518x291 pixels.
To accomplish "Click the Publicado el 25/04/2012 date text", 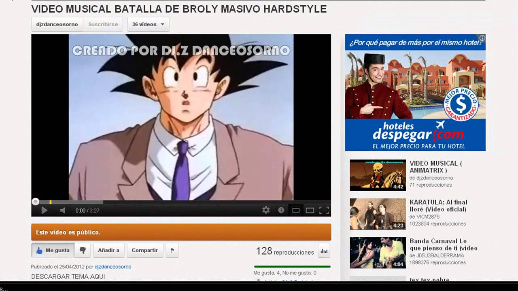I will tap(58, 267).
